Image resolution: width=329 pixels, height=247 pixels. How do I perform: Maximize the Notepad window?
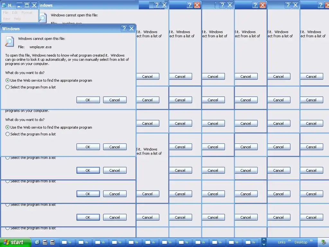(x=27, y=5)
